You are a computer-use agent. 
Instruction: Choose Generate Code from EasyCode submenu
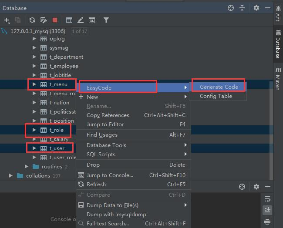(219, 87)
